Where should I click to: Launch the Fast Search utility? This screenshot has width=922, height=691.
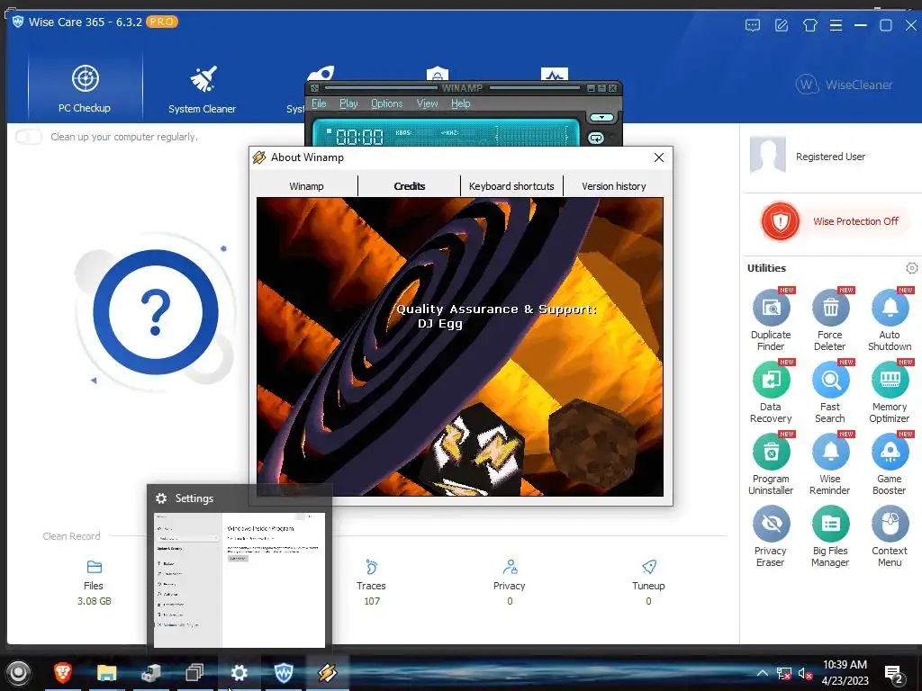(829, 392)
